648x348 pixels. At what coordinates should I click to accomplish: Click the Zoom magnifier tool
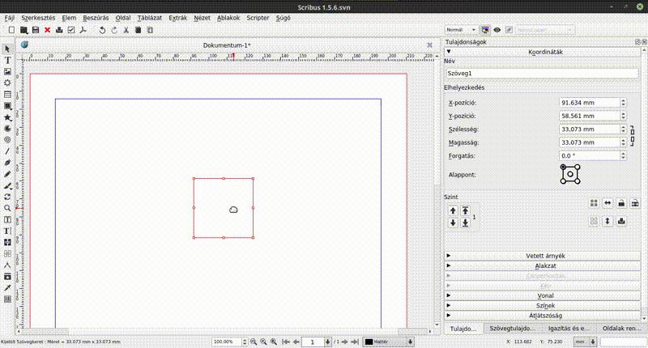(7, 208)
